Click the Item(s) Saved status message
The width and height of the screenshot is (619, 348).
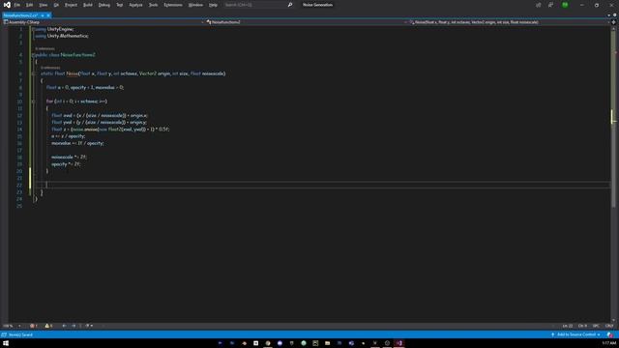coord(20,335)
